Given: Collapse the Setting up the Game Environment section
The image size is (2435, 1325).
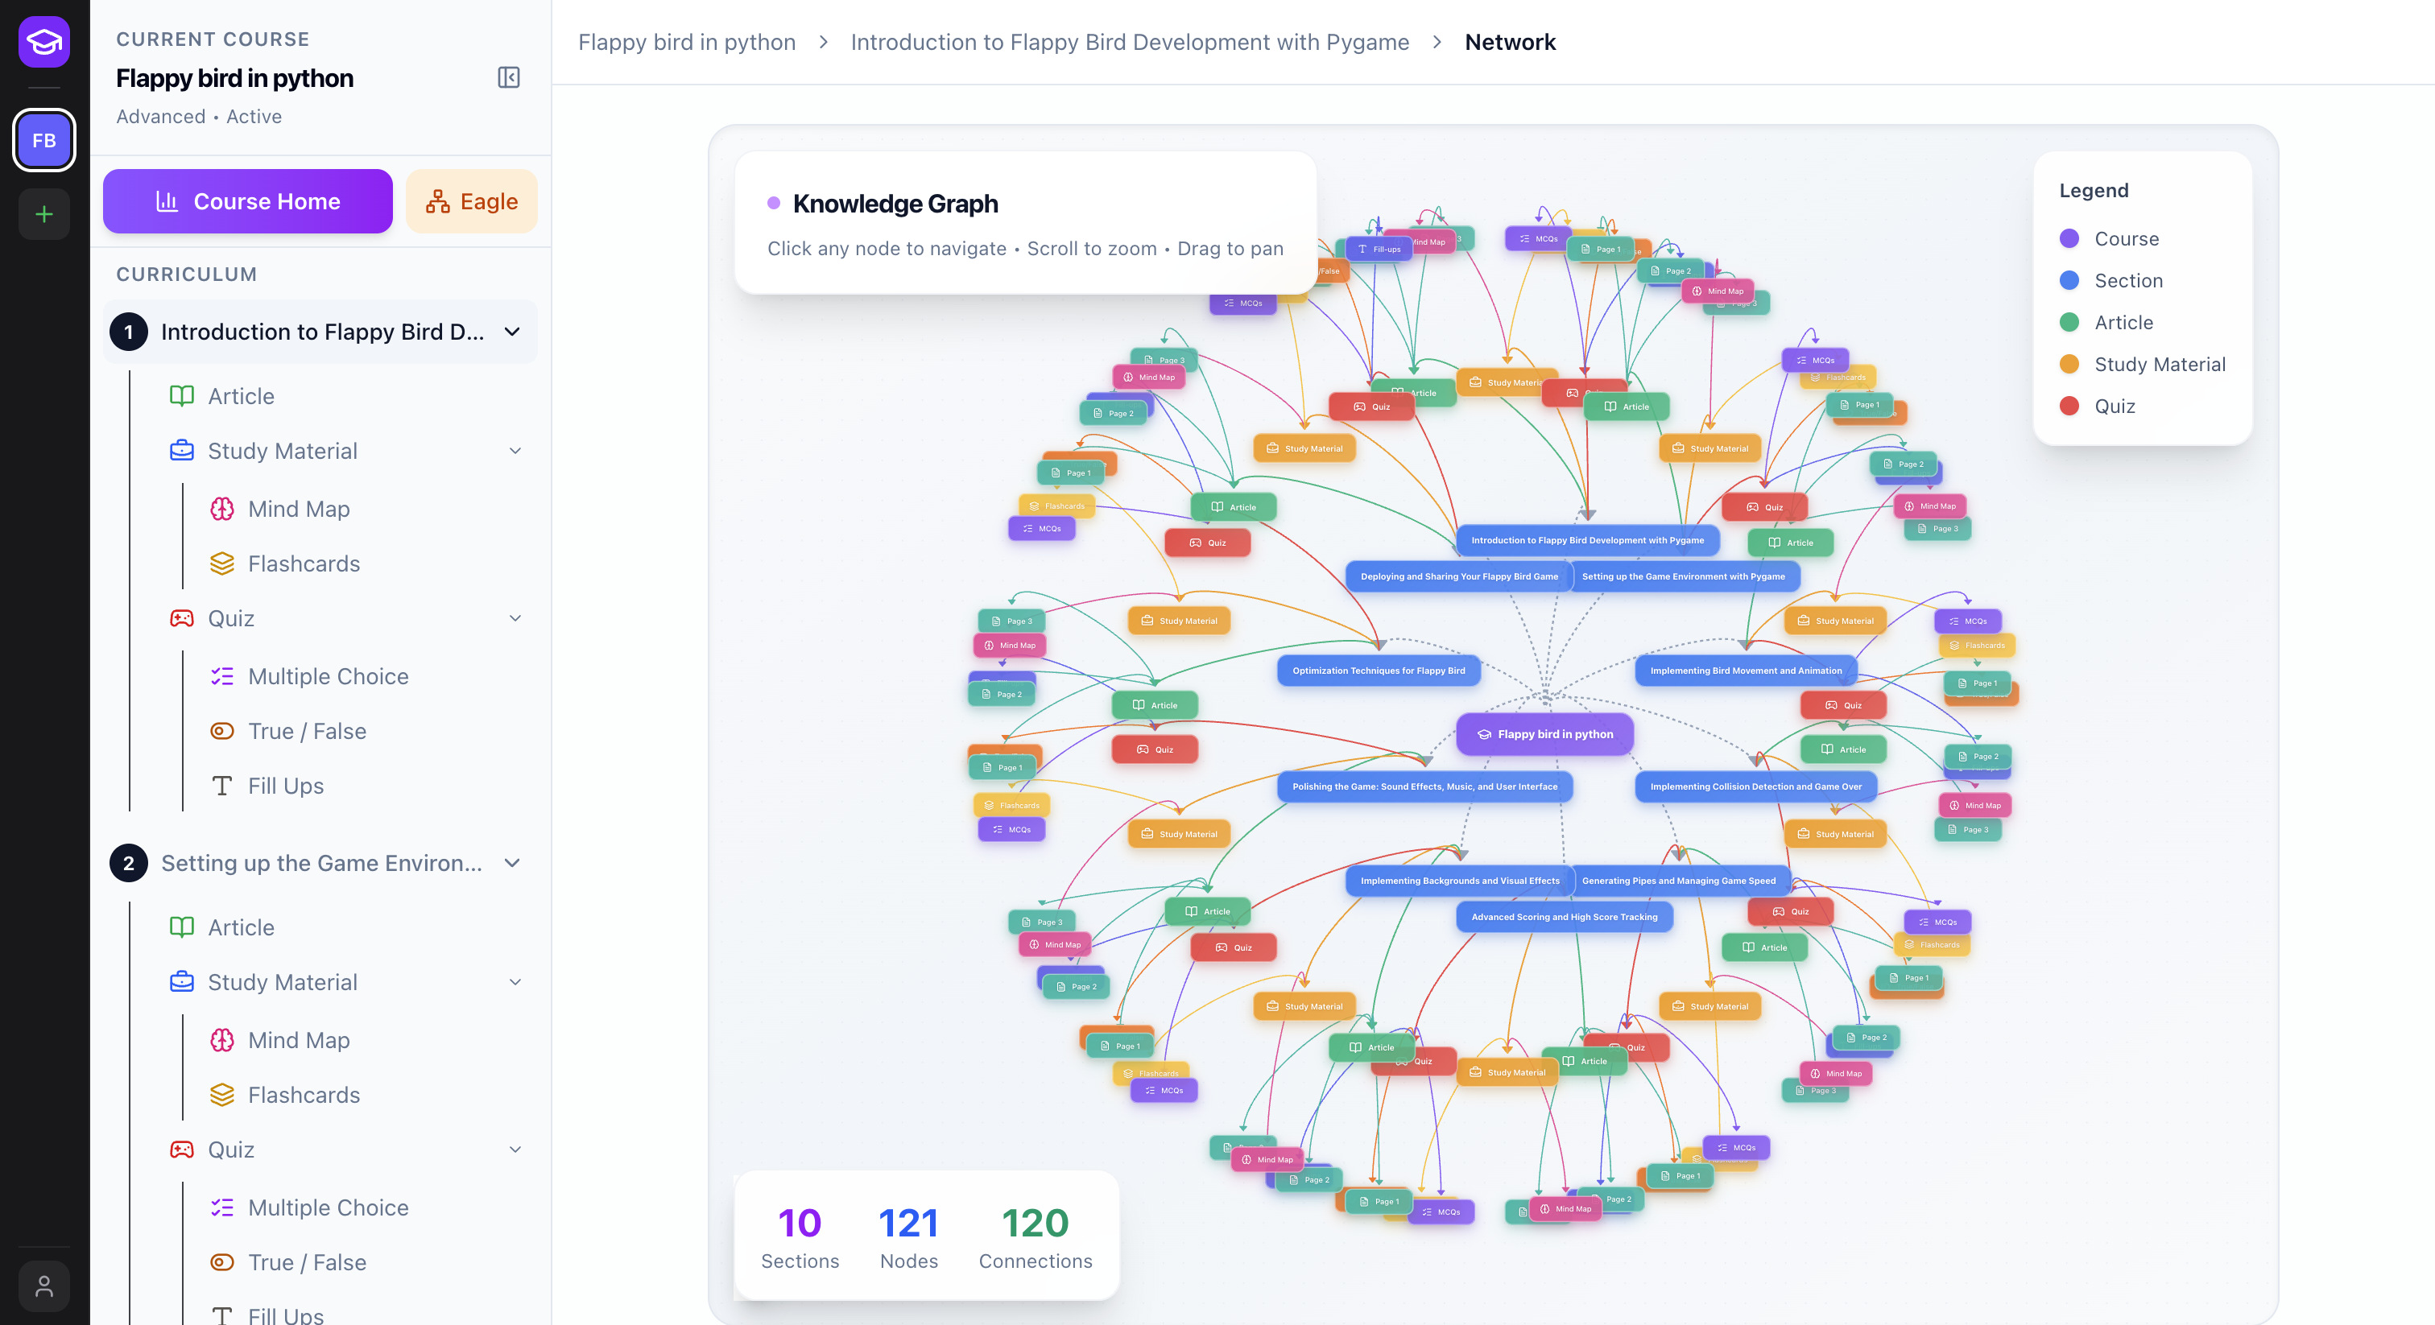Looking at the screenshot, I should point(512,863).
